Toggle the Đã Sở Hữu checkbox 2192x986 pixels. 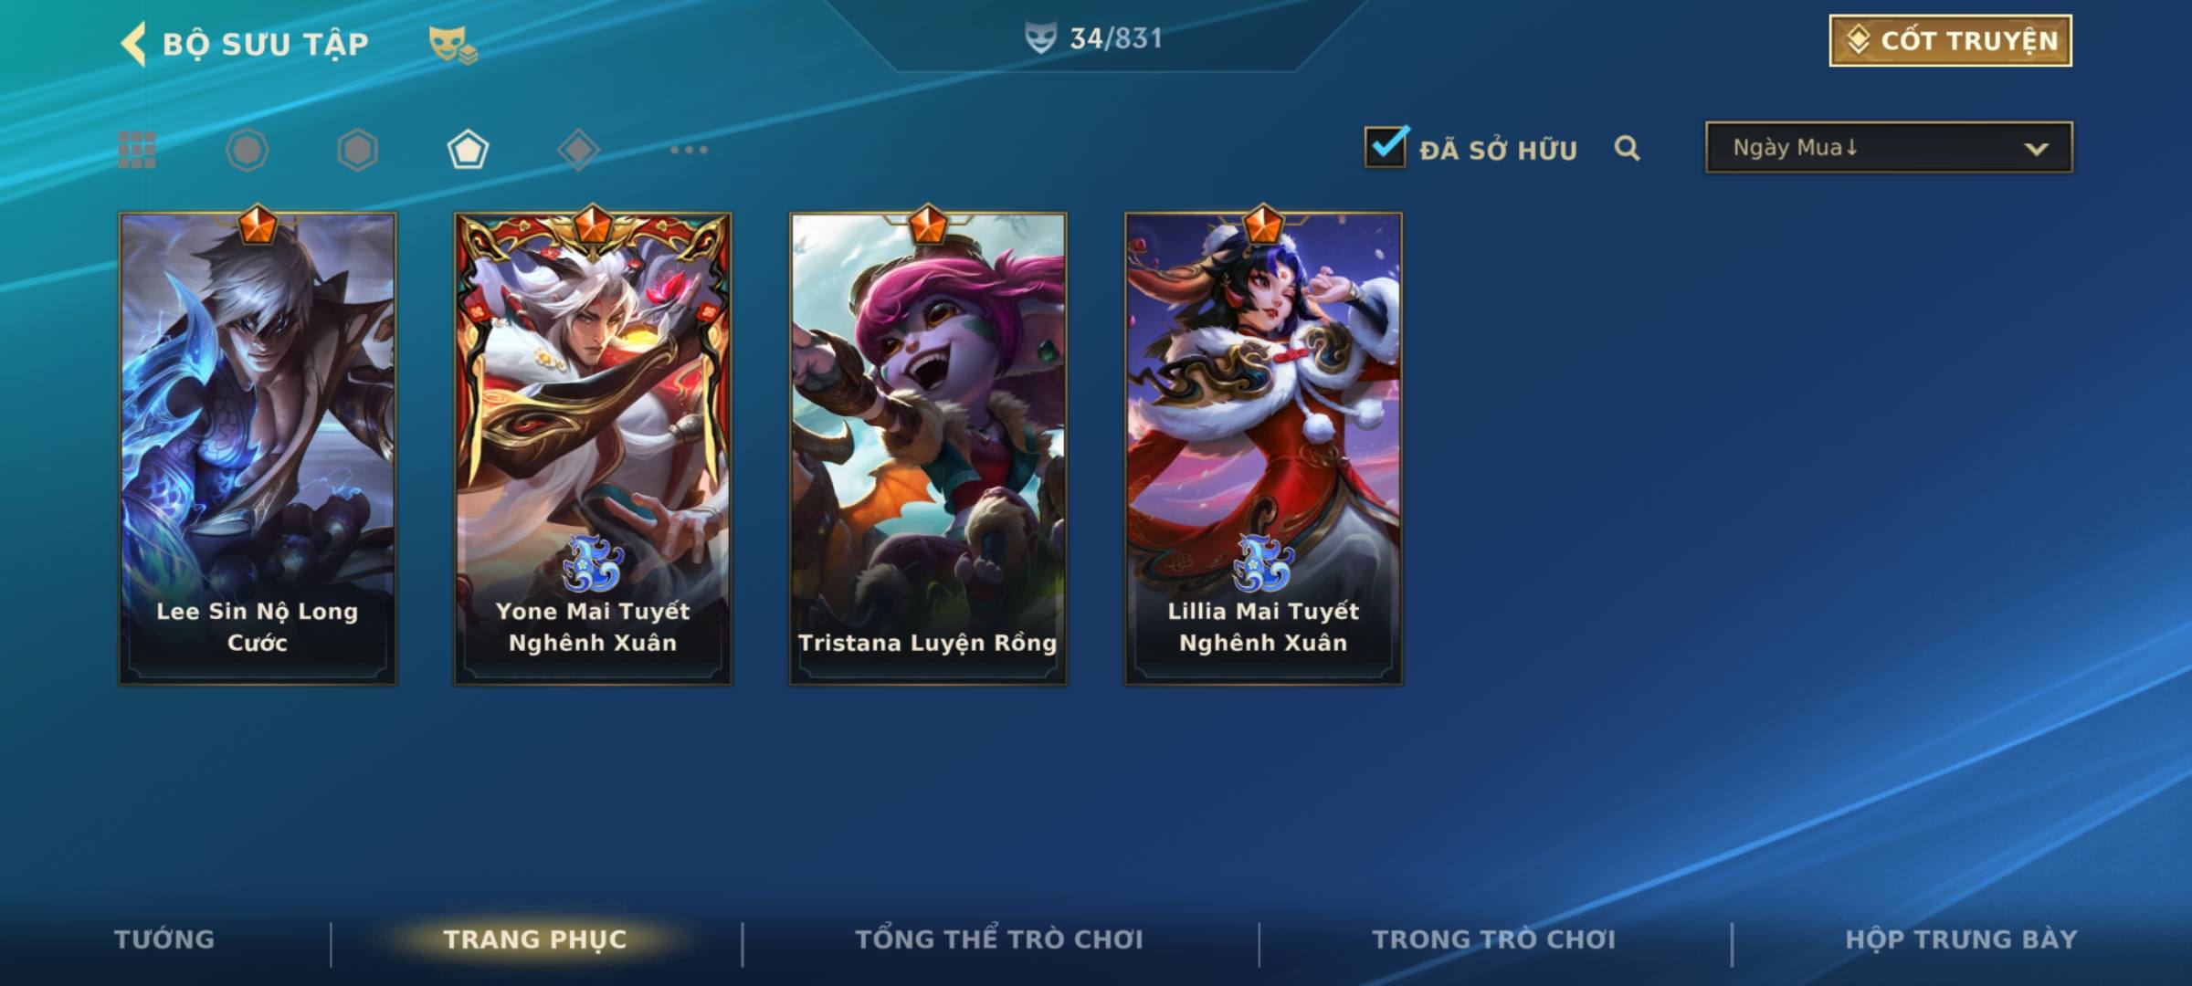tap(1386, 146)
